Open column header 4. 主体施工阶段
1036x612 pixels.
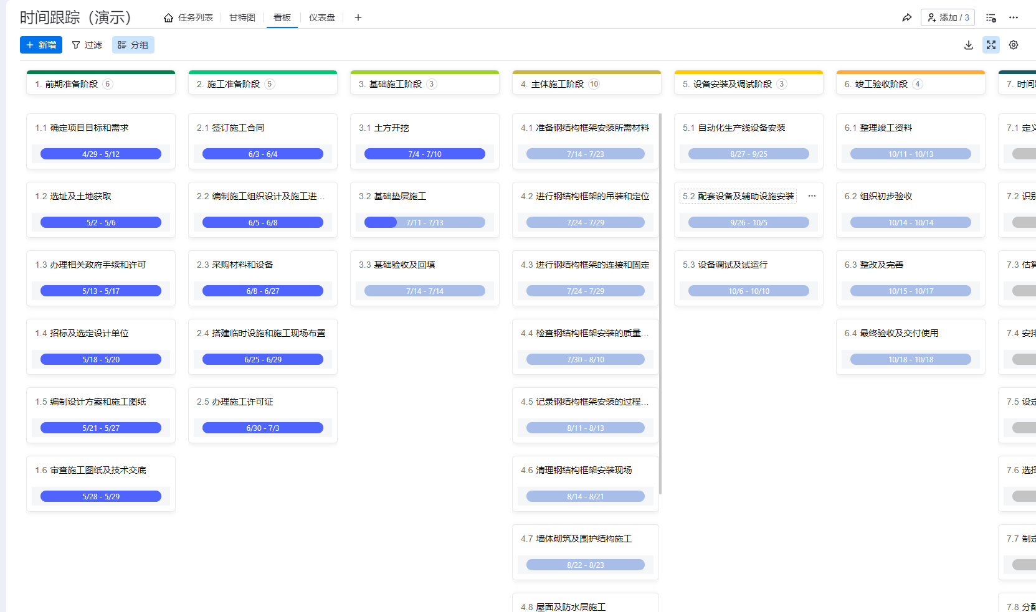587,84
